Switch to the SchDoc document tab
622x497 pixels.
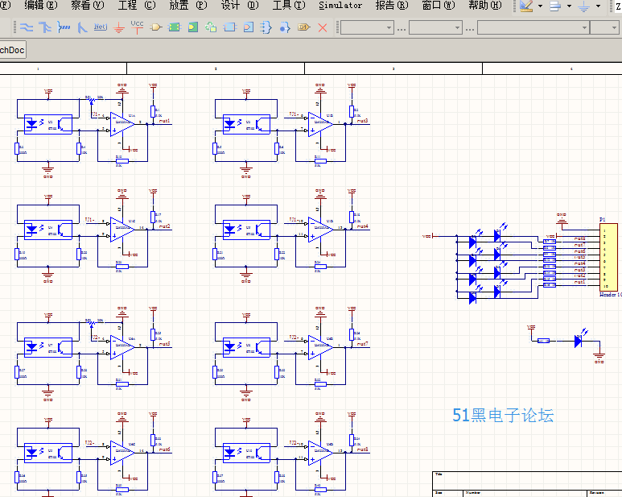pos(12,50)
